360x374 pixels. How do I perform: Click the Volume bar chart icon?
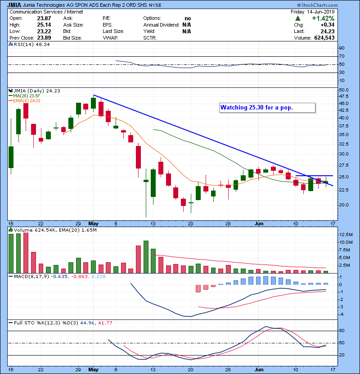click(x=10, y=230)
